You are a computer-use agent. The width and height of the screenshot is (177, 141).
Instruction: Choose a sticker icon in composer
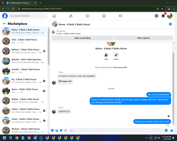61,130
